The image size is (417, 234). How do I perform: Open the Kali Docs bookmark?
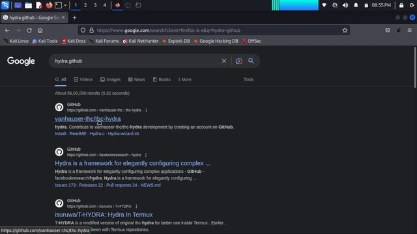74,41
